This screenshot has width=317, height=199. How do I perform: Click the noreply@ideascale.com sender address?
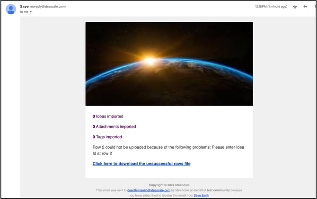(x=48, y=7)
